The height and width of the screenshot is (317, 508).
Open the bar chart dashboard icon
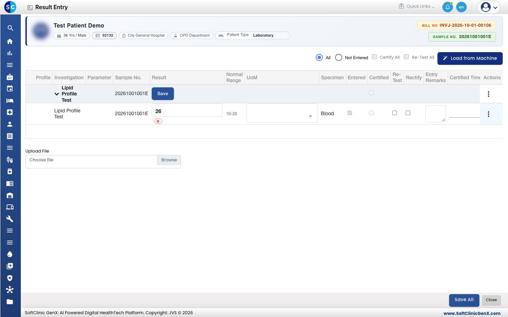coord(10,53)
